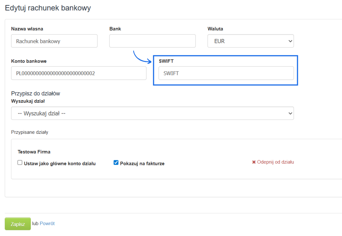Click the Edytuj rachunek bankowy page heading
Screen dimensions: 342x236
pyautogui.click(x=48, y=8)
